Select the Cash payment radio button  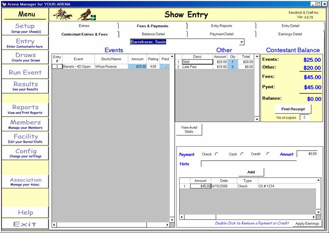click(242, 154)
